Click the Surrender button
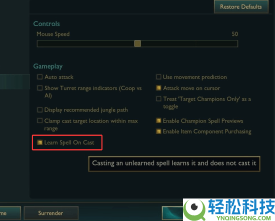The height and width of the screenshot is (221, 275). (x=51, y=213)
